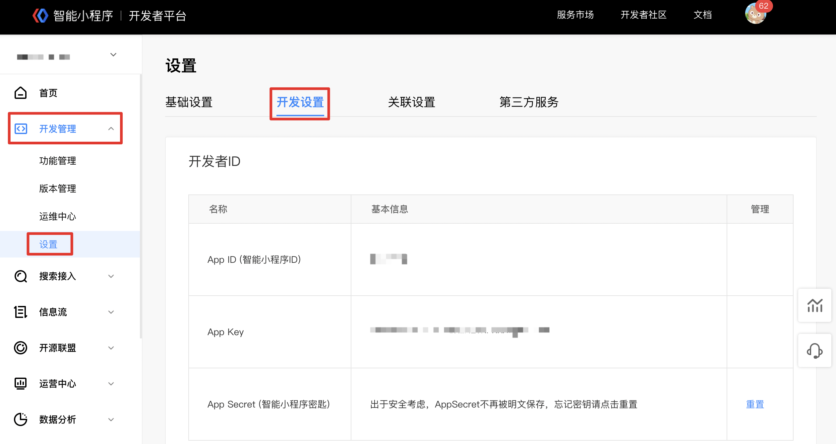Open the mini program selector dropdown
The width and height of the screenshot is (836, 444).
pos(113,55)
